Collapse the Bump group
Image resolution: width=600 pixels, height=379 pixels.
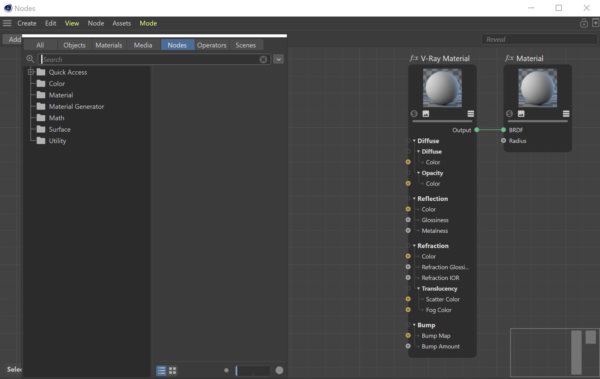pyautogui.click(x=414, y=325)
